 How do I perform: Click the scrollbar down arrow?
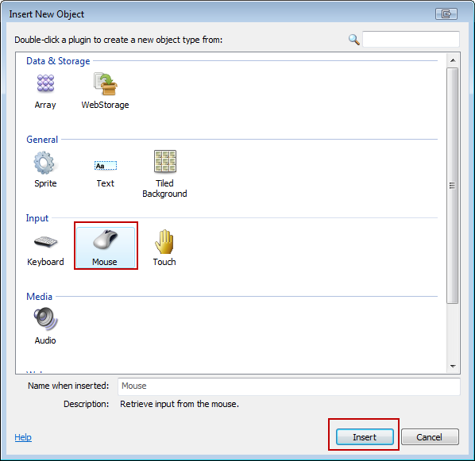coord(453,367)
